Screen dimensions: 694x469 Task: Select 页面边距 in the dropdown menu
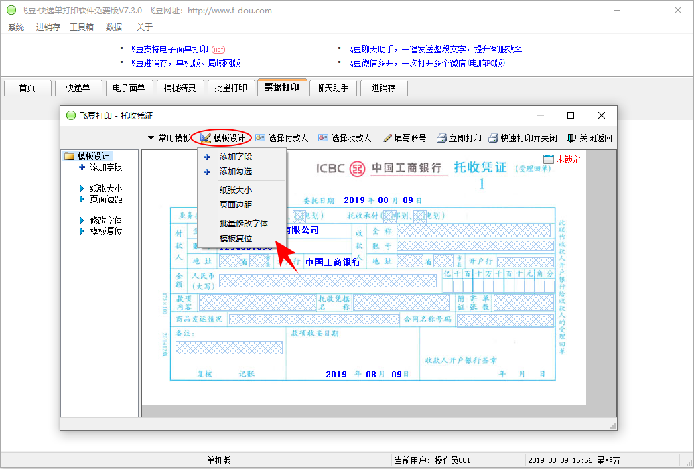(x=242, y=204)
